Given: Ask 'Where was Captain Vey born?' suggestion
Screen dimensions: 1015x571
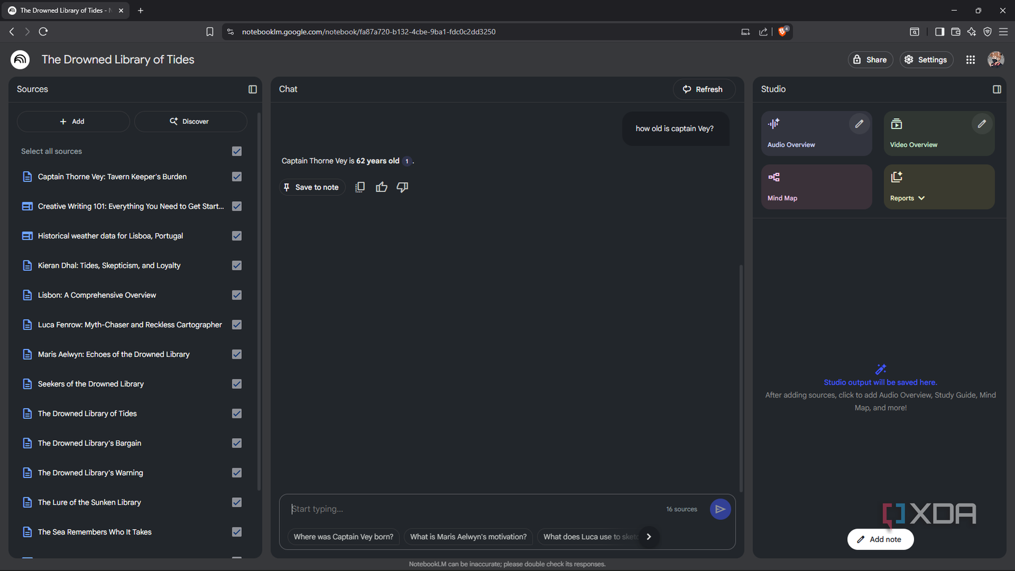Looking at the screenshot, I should pyautogui.click(x=343, y=537).
